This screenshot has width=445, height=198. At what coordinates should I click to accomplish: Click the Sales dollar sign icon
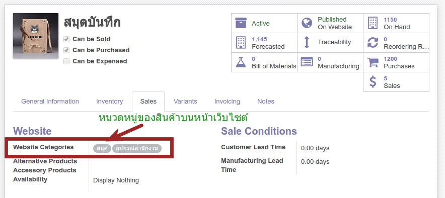373,81
